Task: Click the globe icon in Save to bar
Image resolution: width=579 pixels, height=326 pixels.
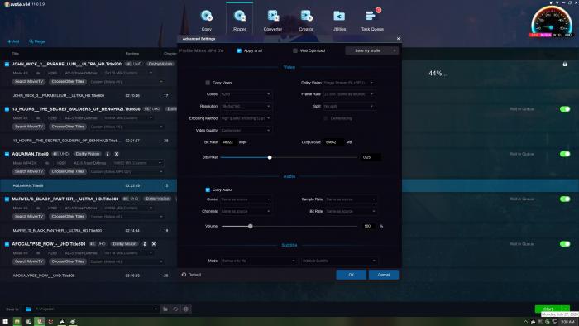Action: coord(186,309)
